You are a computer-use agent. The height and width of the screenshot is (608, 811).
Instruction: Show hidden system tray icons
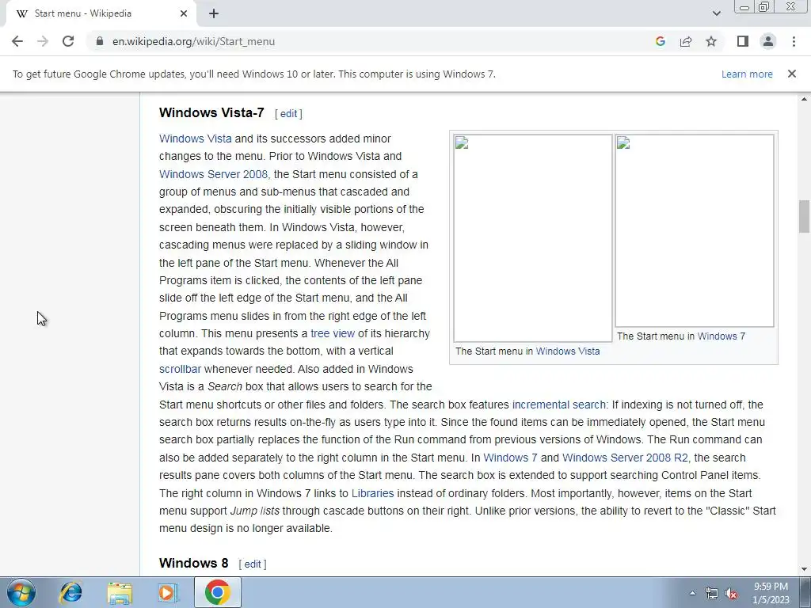[692, 593]
